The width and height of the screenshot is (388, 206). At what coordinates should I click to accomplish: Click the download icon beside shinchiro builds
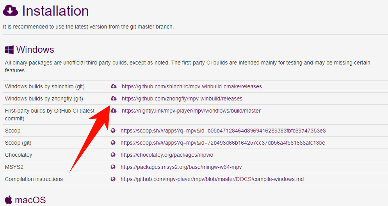[114, 86]
